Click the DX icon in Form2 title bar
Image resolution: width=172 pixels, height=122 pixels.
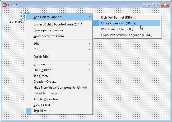pyautogui.click(x=4, y=5)
